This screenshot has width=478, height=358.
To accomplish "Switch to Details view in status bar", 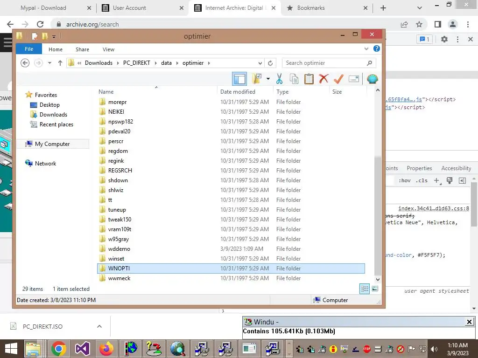I will point(365,289).
